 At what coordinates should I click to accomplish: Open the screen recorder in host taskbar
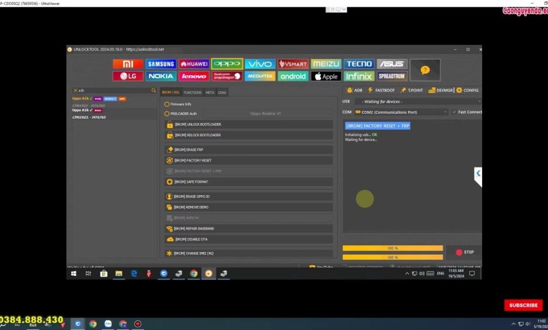[138, 324]
